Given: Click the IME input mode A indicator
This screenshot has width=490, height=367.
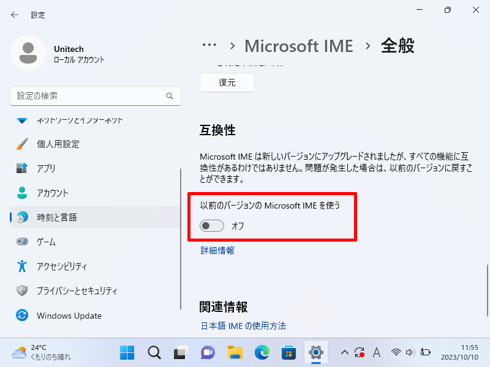Looking at the screenshot, I should click(377, 353).
